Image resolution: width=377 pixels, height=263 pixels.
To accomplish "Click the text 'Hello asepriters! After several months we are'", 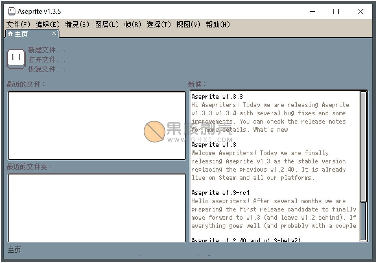I will [x=269, y=201].
